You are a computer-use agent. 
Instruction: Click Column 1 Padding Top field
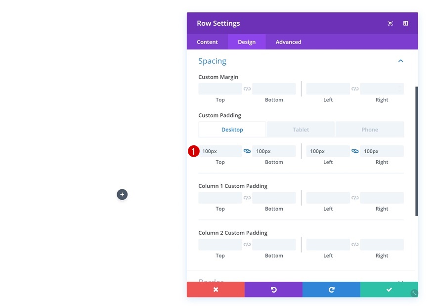pos(220,198)
